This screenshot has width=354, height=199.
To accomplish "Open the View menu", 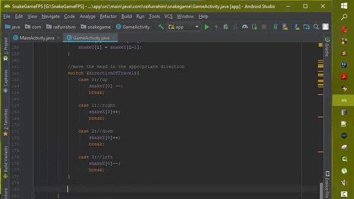I will tap(32, 16).
